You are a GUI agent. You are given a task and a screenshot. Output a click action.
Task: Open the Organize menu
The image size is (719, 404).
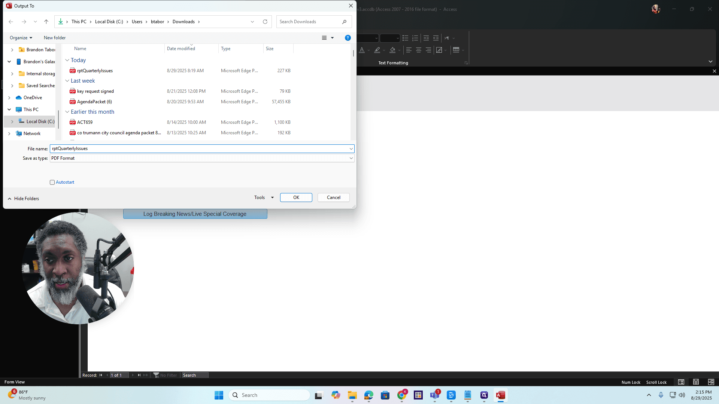pos(21,38)
